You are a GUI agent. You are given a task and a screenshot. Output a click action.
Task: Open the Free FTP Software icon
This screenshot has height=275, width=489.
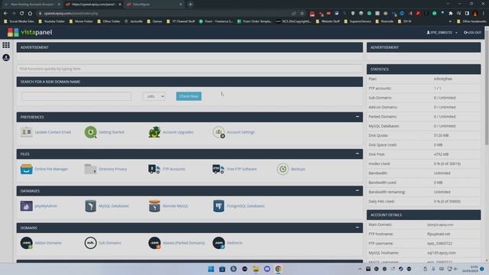pos(219,169)
